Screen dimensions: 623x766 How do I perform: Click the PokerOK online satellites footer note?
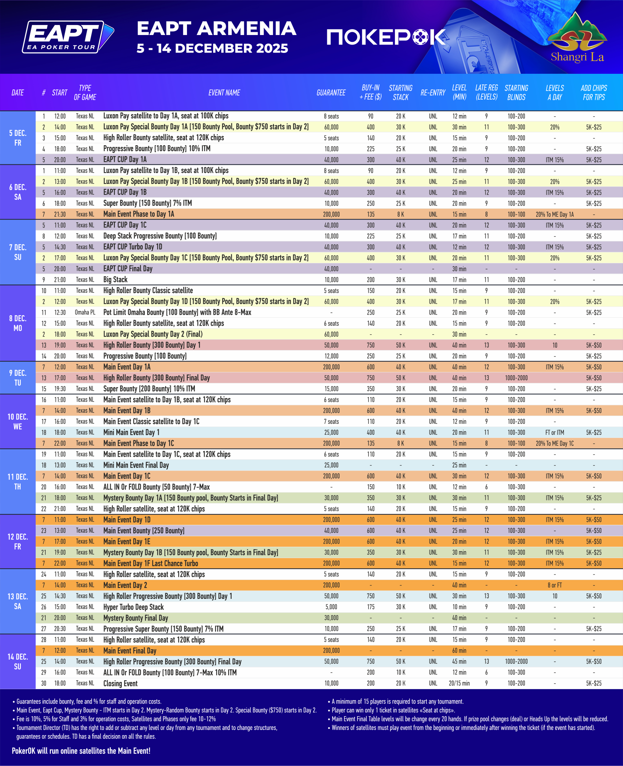[x=81, y=751]
